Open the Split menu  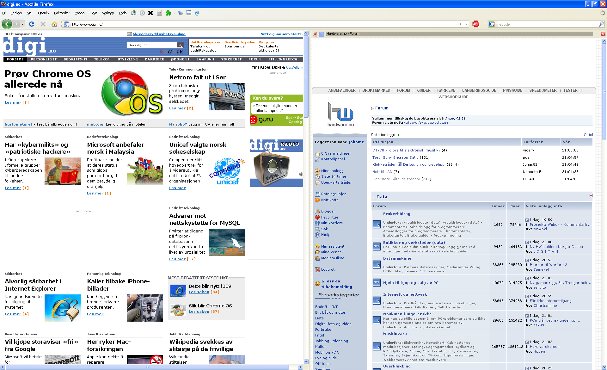[94, 13]
